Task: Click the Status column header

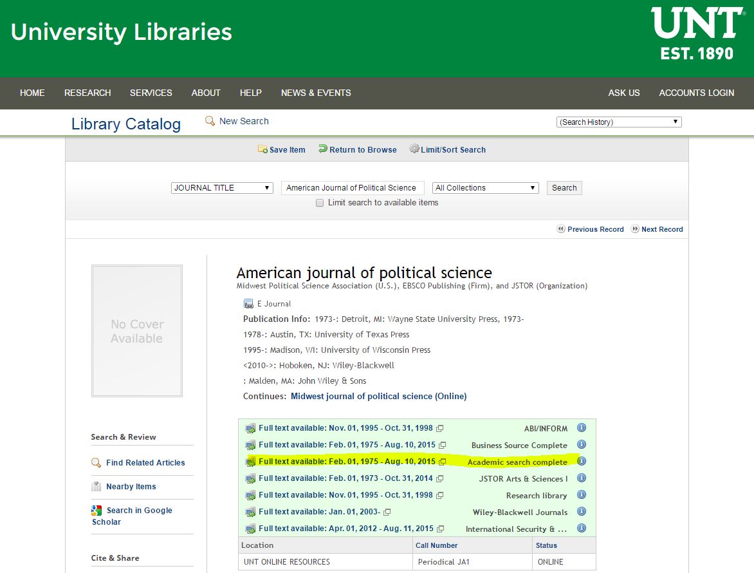Action: pyautogui.click(x=546, y=545)
